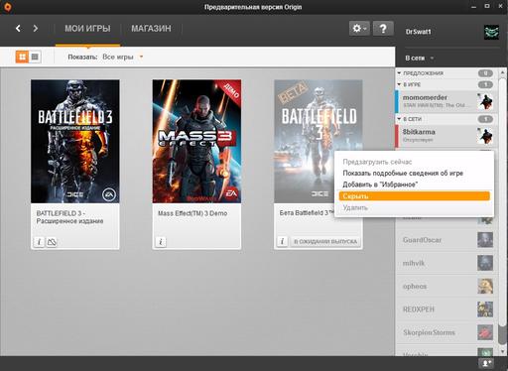Open Mass Effect 3 Demo cover art
Image resolution: width=508 pixels, height=371 pixels.
[196, 141]
